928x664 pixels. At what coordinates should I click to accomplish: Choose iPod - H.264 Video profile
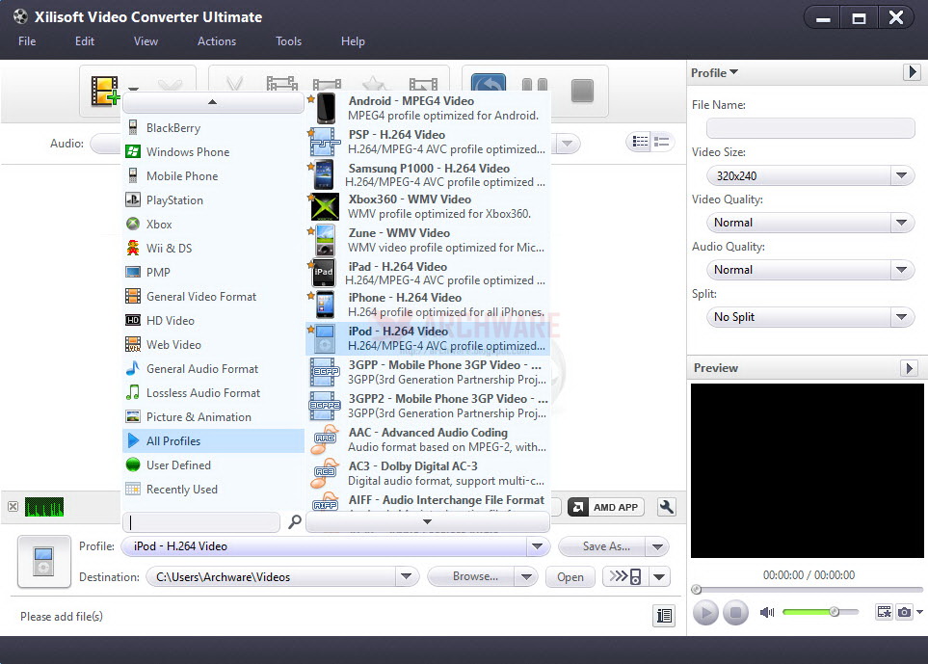pos(428,338)
